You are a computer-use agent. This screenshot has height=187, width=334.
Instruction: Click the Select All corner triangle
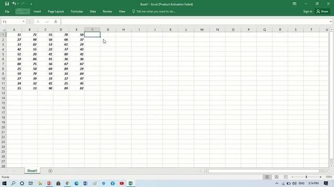3,30
